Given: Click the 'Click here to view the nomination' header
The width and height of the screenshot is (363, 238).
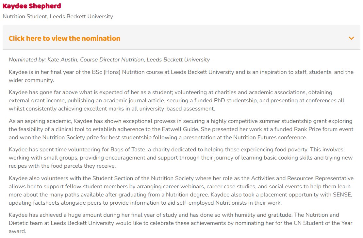Looking at the screenshot, I should click(x=64, y=38).
